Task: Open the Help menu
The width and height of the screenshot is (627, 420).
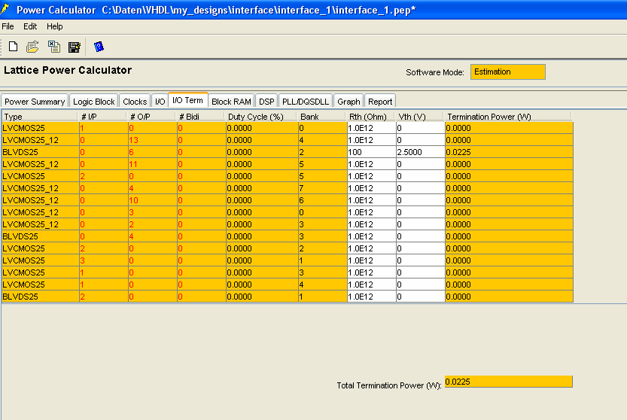Action: pos(55,26)
